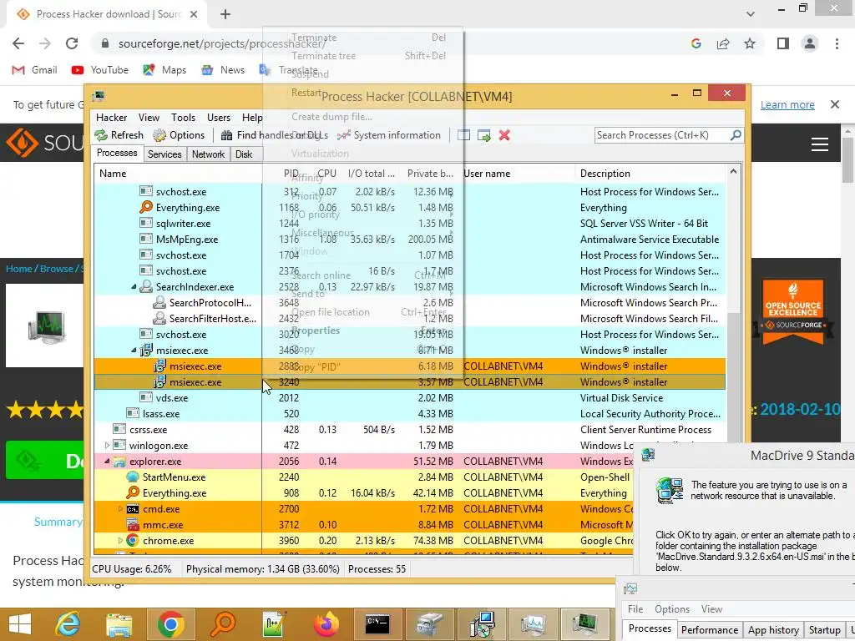Open Options in Process Hacker toolbar

(179, 135)
